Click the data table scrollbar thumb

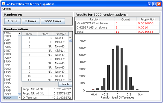[x=70, y=40]
